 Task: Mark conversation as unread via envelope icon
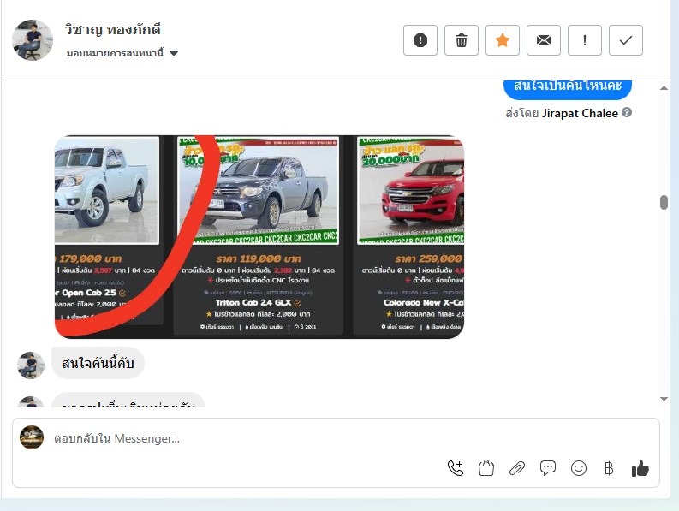coord(544,40)
